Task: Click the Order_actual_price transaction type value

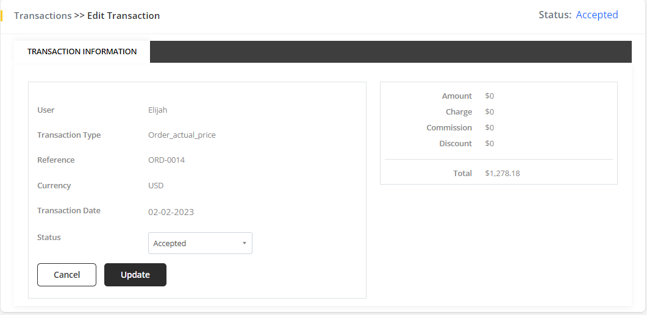Action: click(182, 135)
